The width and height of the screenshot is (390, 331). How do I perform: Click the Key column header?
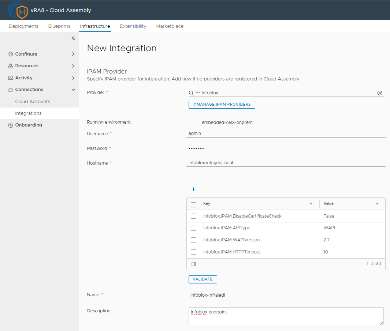207,203
